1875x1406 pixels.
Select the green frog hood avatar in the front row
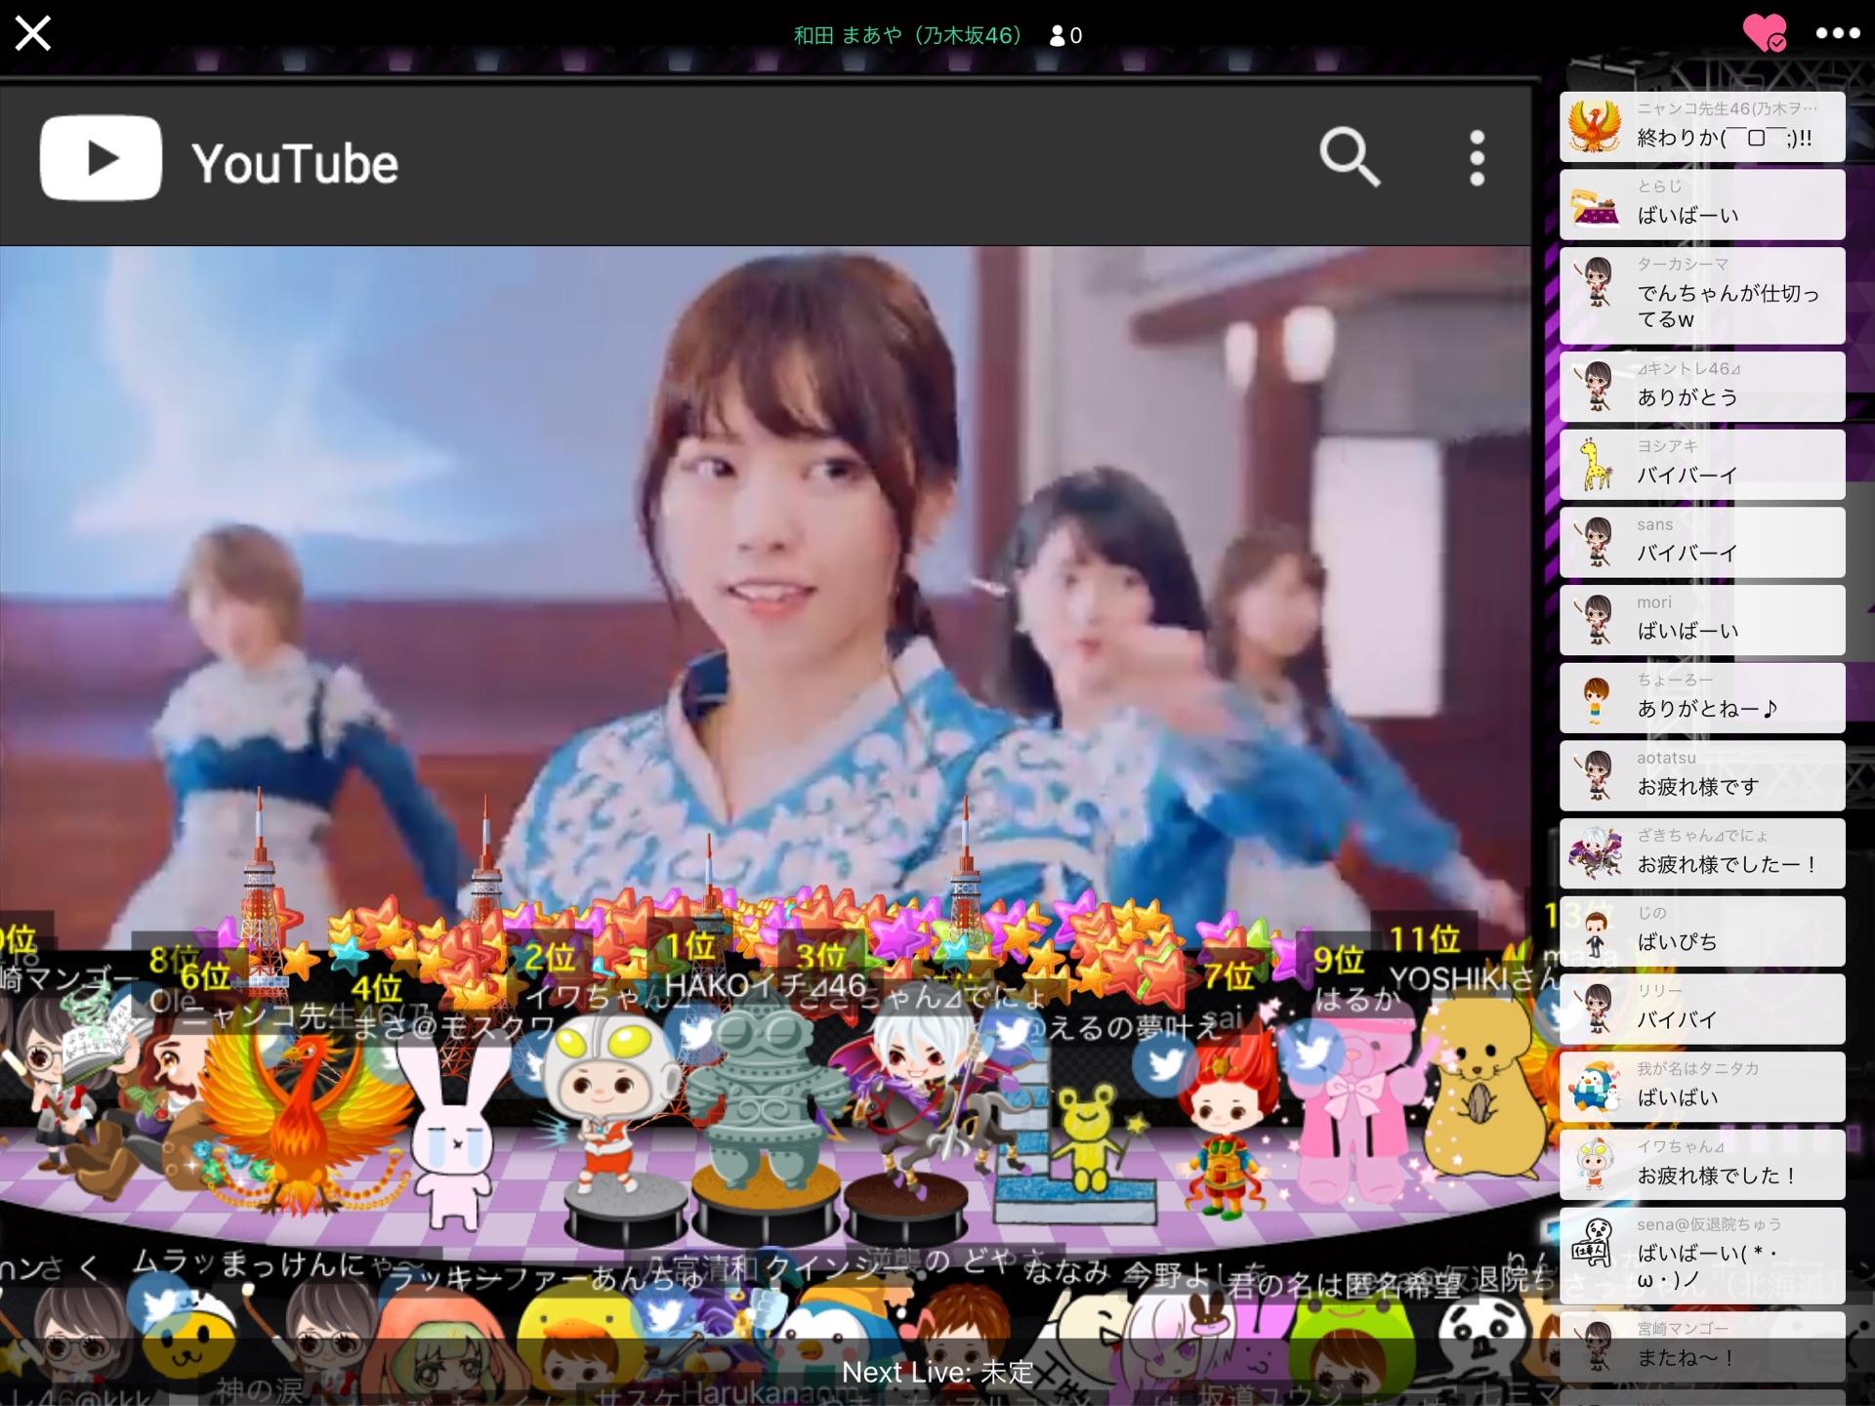(1353, 1343)
